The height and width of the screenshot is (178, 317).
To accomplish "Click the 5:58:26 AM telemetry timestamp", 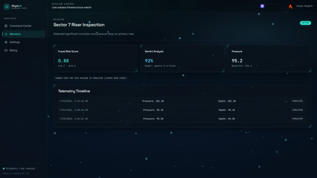I will (x=74, y=110).
